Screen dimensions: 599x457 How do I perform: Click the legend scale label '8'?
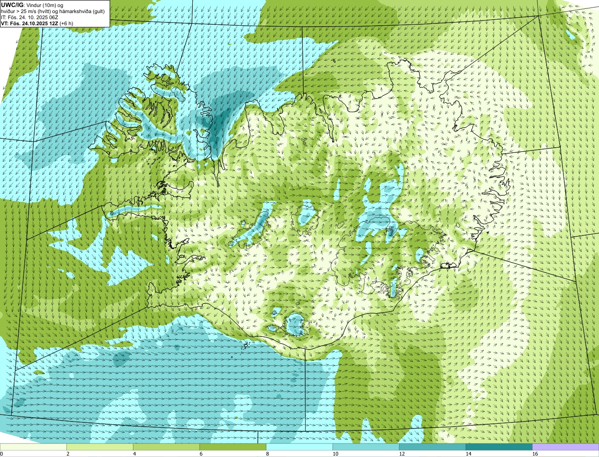tap(268, 454)
